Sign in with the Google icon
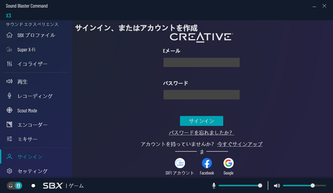This screenshot has width=333, height=193. pos(228,163)
